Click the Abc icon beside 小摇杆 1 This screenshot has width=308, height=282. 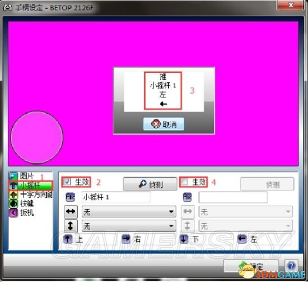coord(71,197)
